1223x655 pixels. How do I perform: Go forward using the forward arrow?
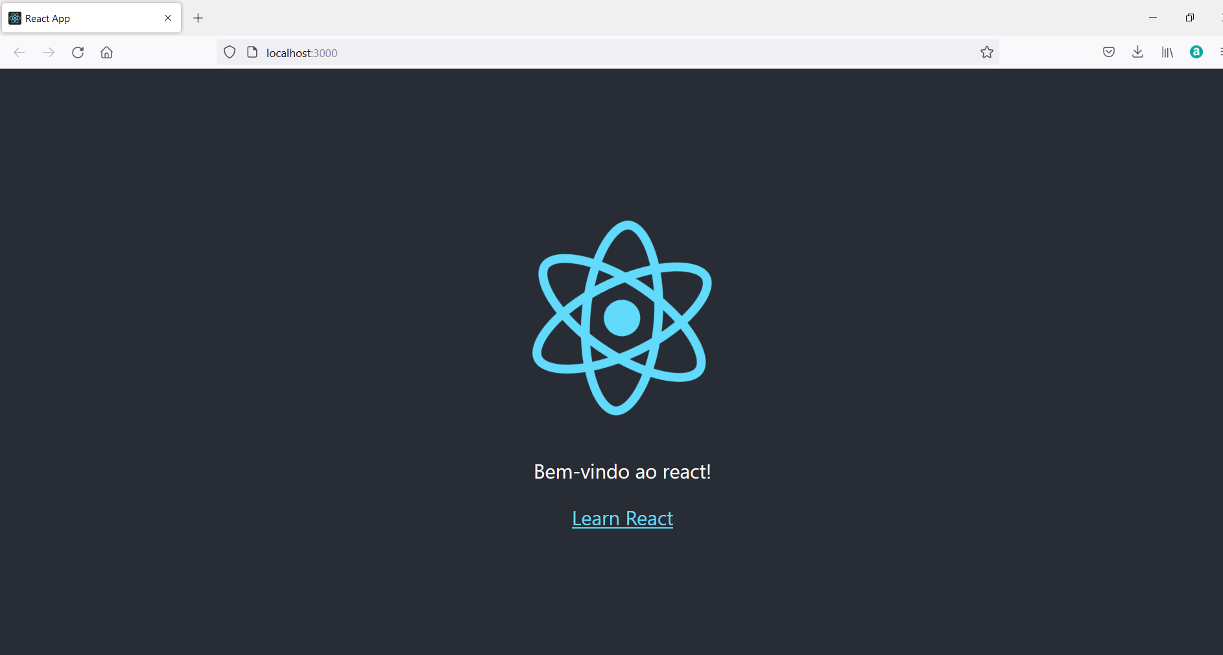(x=49, y=53)
